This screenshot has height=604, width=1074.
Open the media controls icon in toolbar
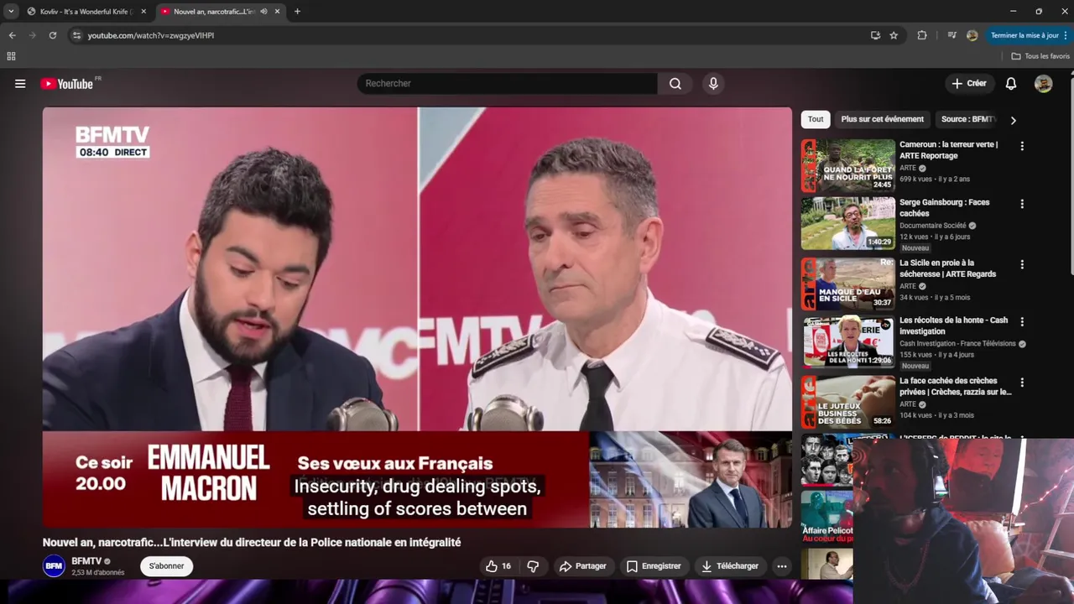(951, 35)
